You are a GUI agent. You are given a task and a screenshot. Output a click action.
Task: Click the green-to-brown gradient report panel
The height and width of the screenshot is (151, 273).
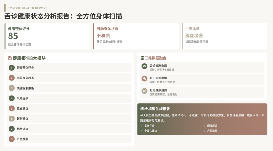(202, 119)
